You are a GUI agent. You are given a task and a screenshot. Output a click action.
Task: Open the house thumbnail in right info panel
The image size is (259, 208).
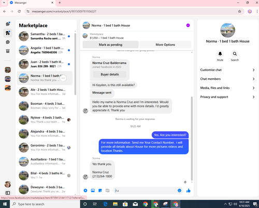[227, 30]
